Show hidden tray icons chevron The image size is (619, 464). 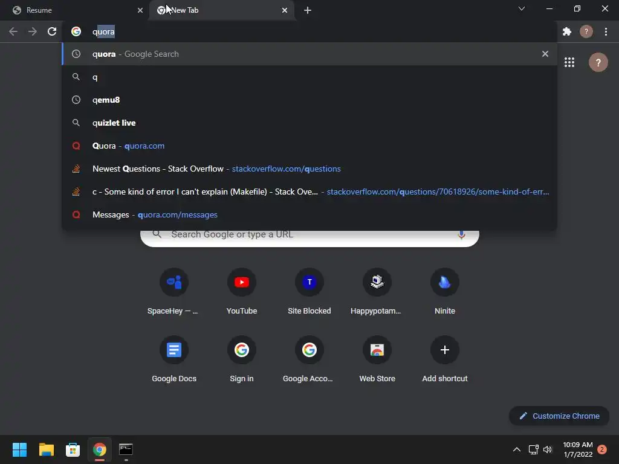click(516, 449)
